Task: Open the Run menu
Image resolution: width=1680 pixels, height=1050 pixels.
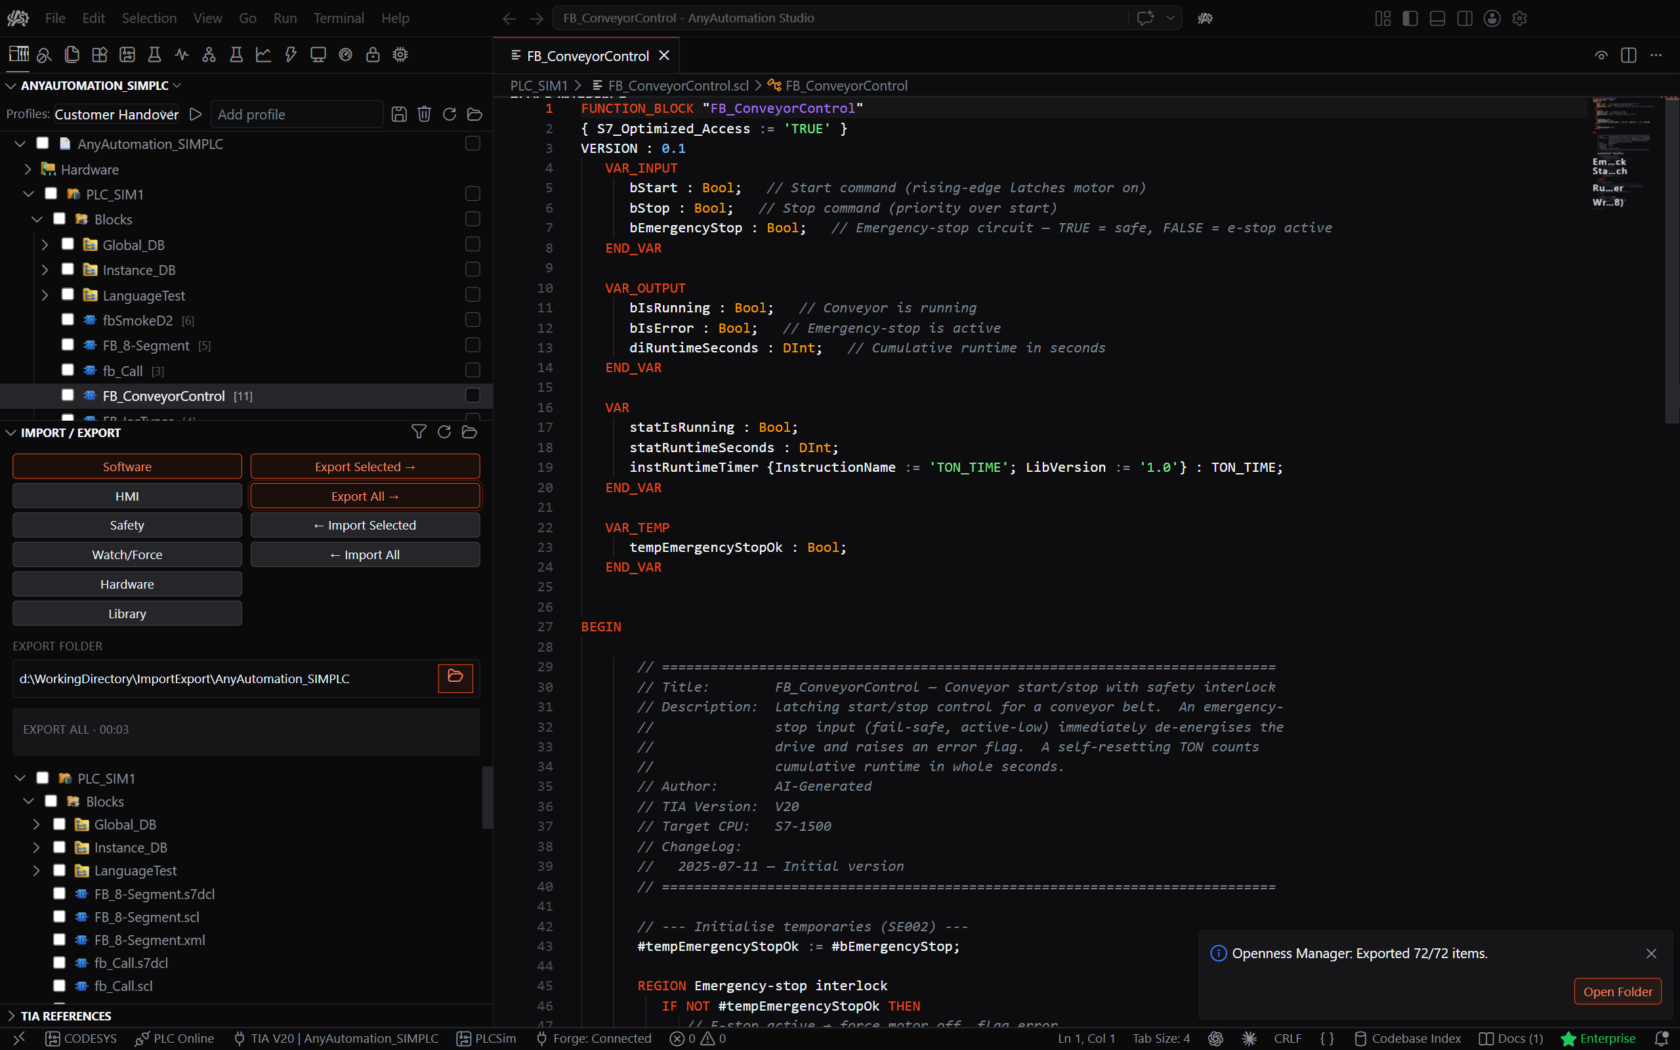Action: pos(285,18)
